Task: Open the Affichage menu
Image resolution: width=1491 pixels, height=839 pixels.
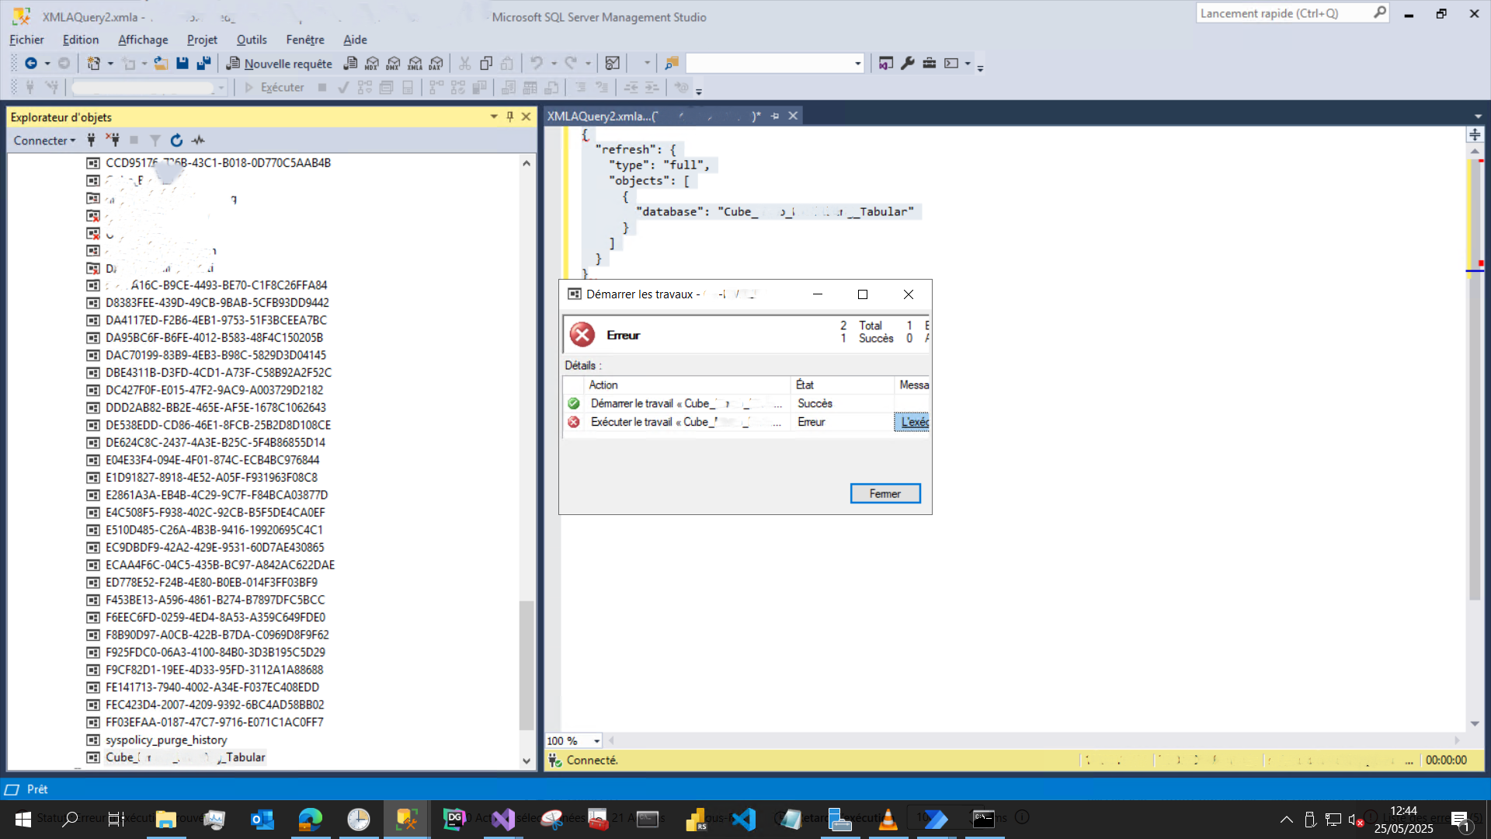Action: 143,40
